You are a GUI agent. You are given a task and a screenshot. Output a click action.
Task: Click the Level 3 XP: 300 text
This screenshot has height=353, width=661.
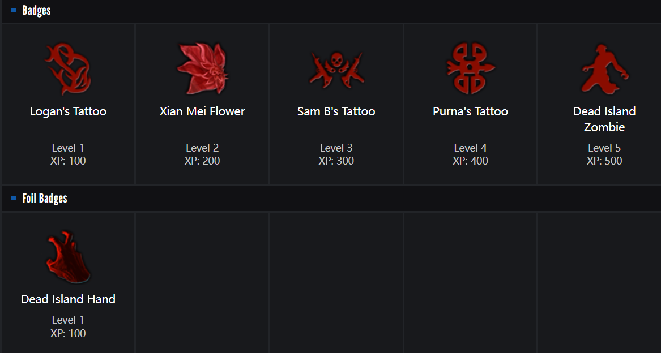click(x=336, y=154)
